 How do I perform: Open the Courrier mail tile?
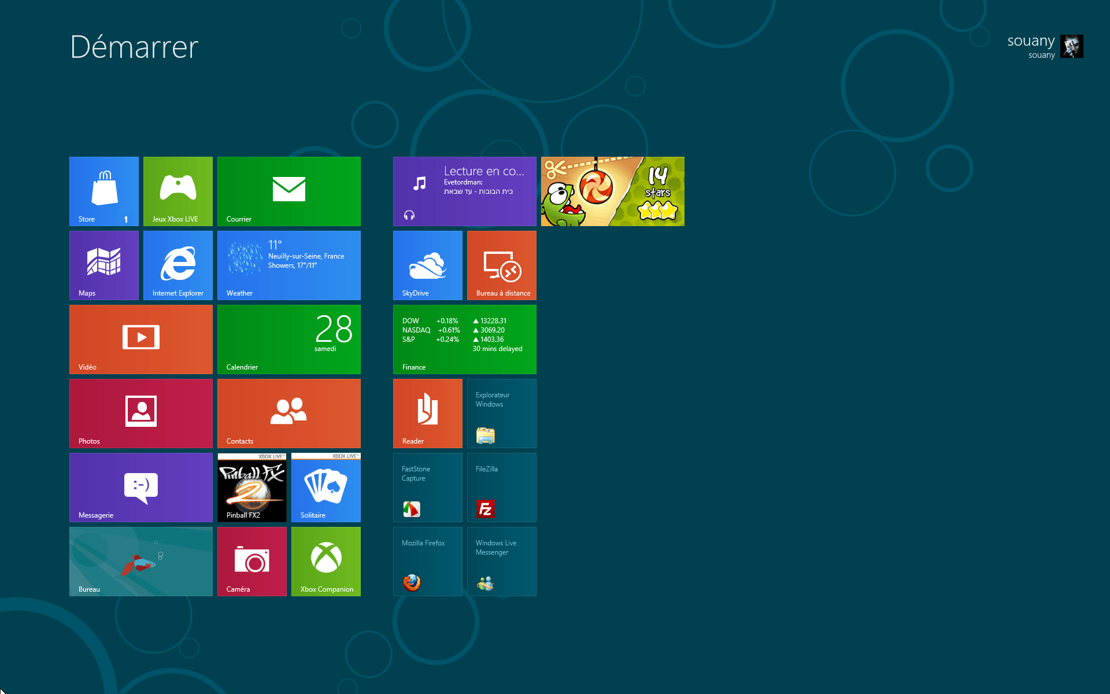(x=289, y=191)
